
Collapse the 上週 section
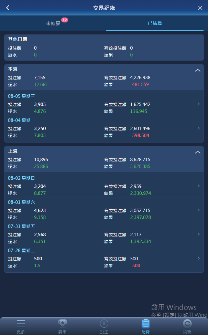[x=198, y=152]
